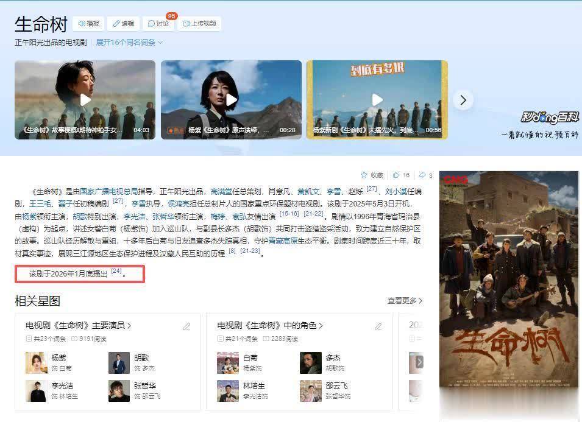The width and height of the screenshot is (582, 422).
Task: Show next videos with right arrow
Action: click(x=463, y=100)
